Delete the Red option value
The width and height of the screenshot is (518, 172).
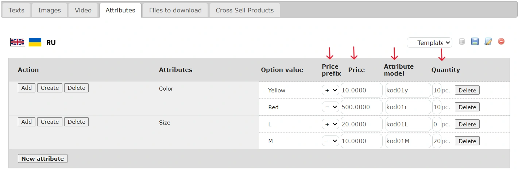(467, 107)
